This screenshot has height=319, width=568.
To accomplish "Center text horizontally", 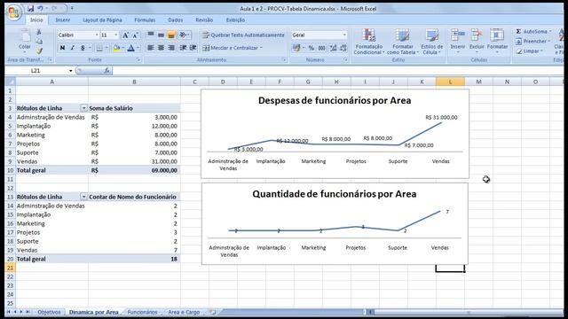I will coord(161,48).
